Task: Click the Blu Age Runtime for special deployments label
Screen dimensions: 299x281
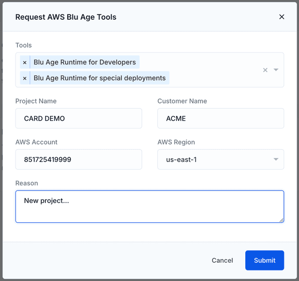Action: [99, 78]
